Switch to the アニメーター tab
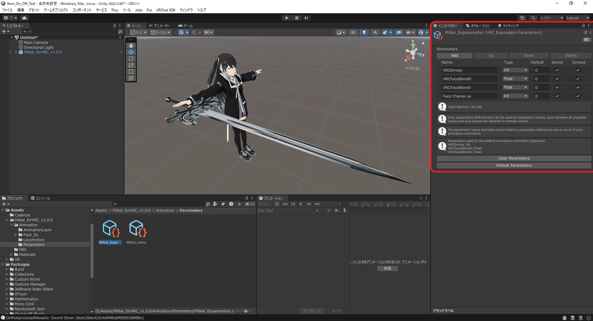 click(159, 26)
